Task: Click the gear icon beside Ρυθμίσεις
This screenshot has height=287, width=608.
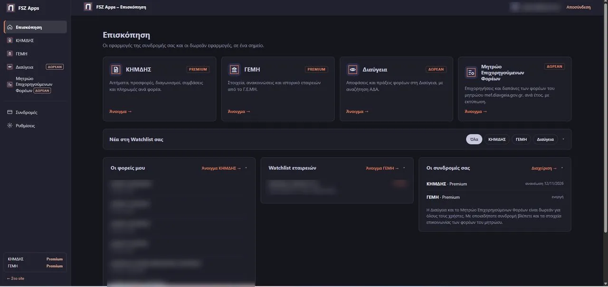Action: coord(10,126)
